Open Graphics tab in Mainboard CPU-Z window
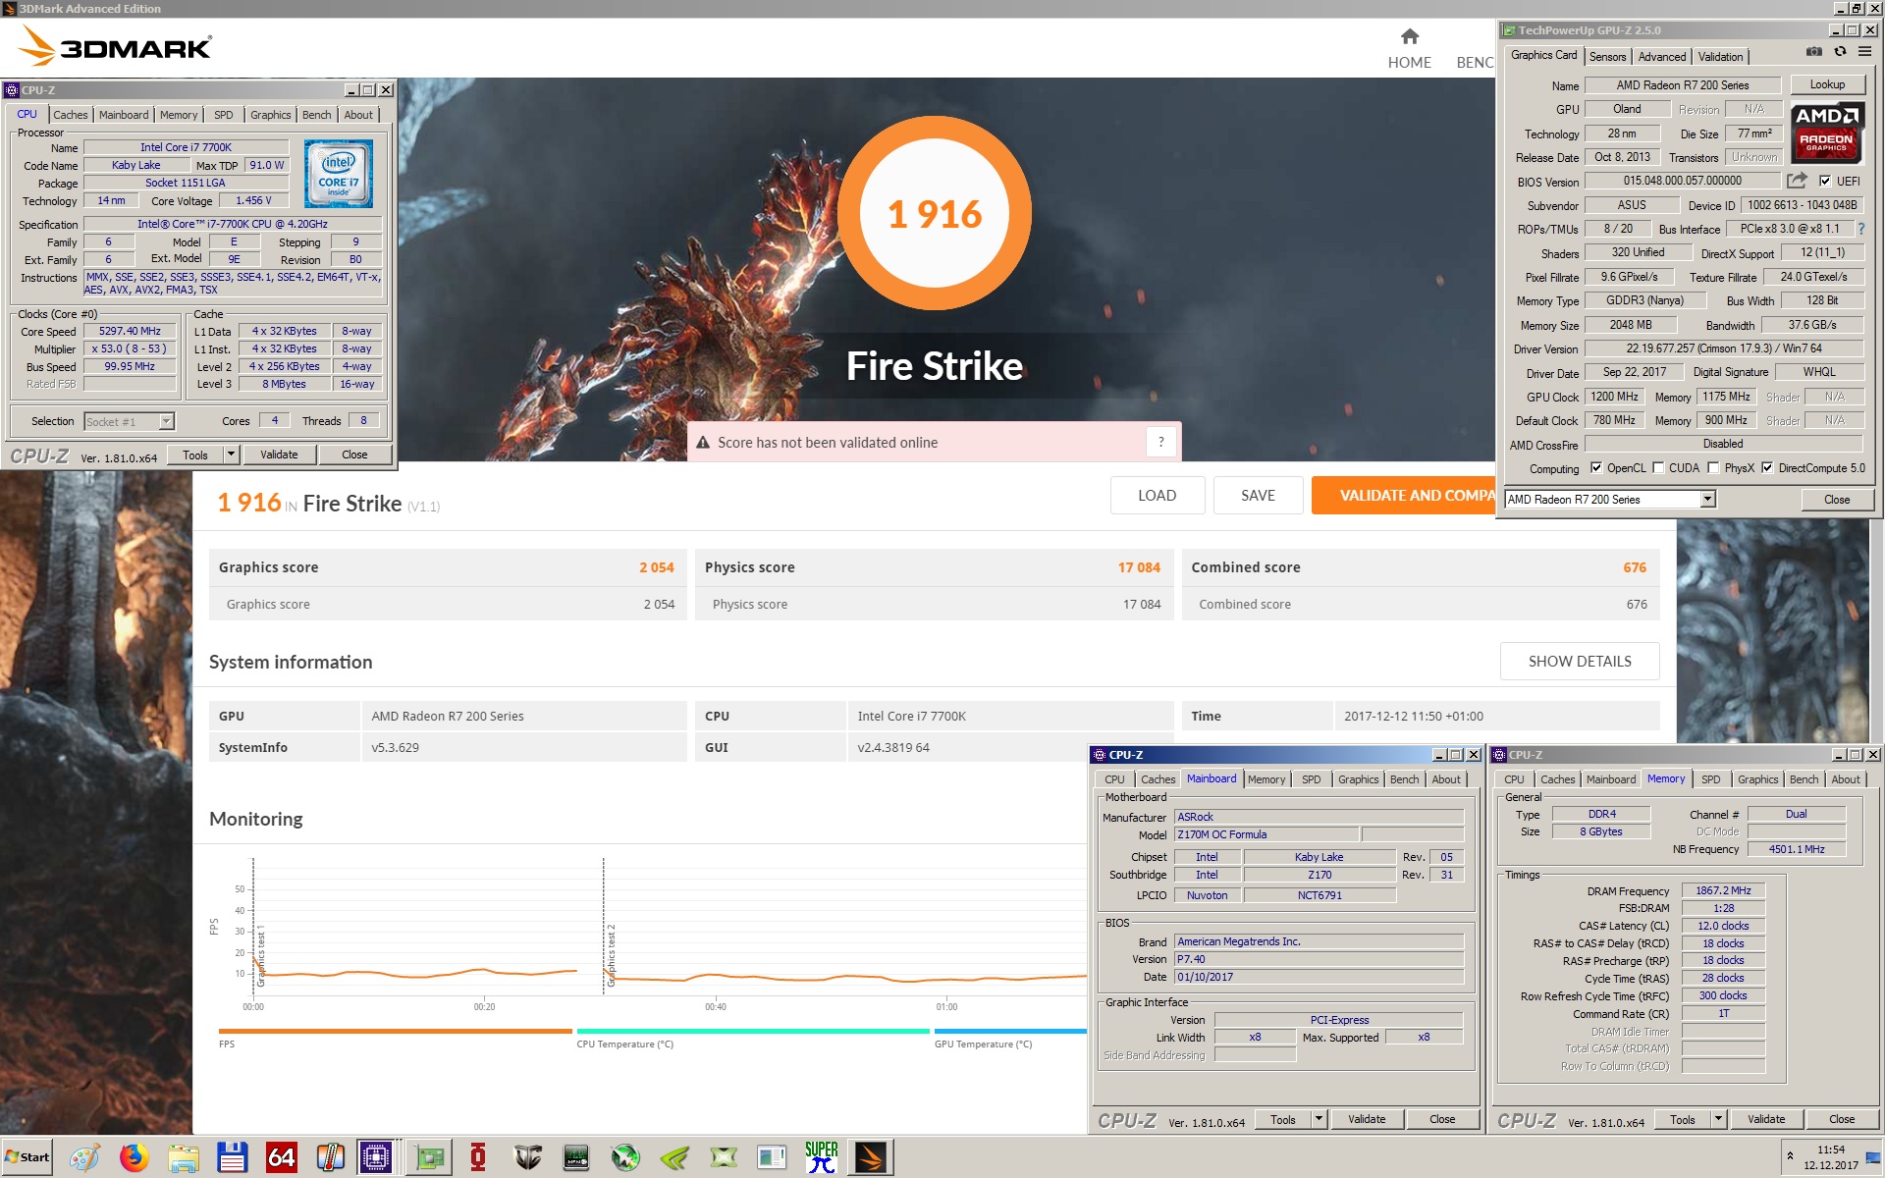Viewport: 1885px width, 1178px height. coord(1358,779)
